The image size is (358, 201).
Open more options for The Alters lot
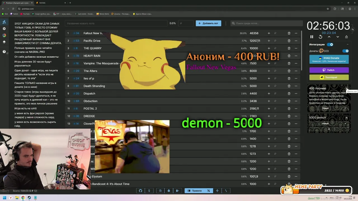point(296,71)
